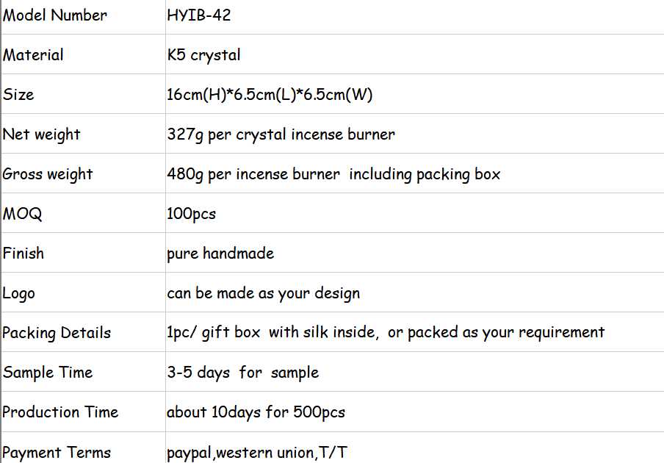664x463 pixels.
Task: Click the "Gross weight" label cell
Action: (48, 174)
